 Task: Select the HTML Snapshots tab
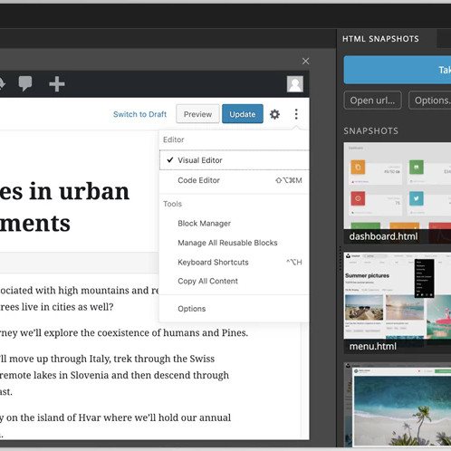pyautogui.click(x=380, y=39)
